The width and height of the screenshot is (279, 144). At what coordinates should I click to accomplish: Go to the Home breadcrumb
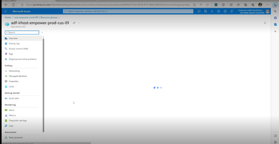(x=8, y=17)
